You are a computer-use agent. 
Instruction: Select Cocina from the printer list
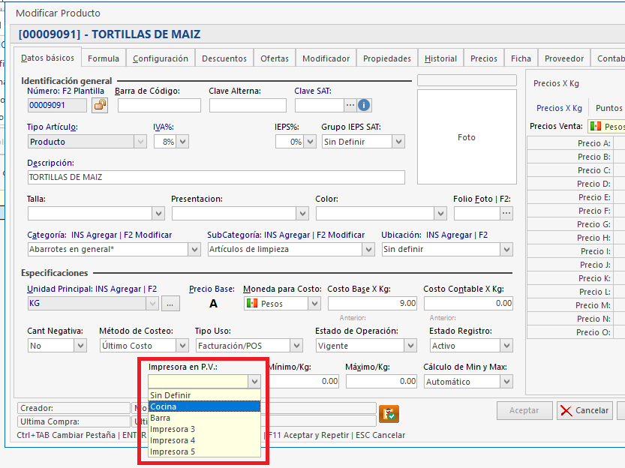[x=204, y=406]
